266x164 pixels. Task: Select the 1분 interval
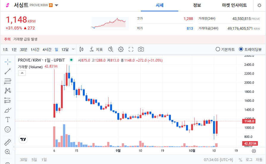tap(14, 49)
